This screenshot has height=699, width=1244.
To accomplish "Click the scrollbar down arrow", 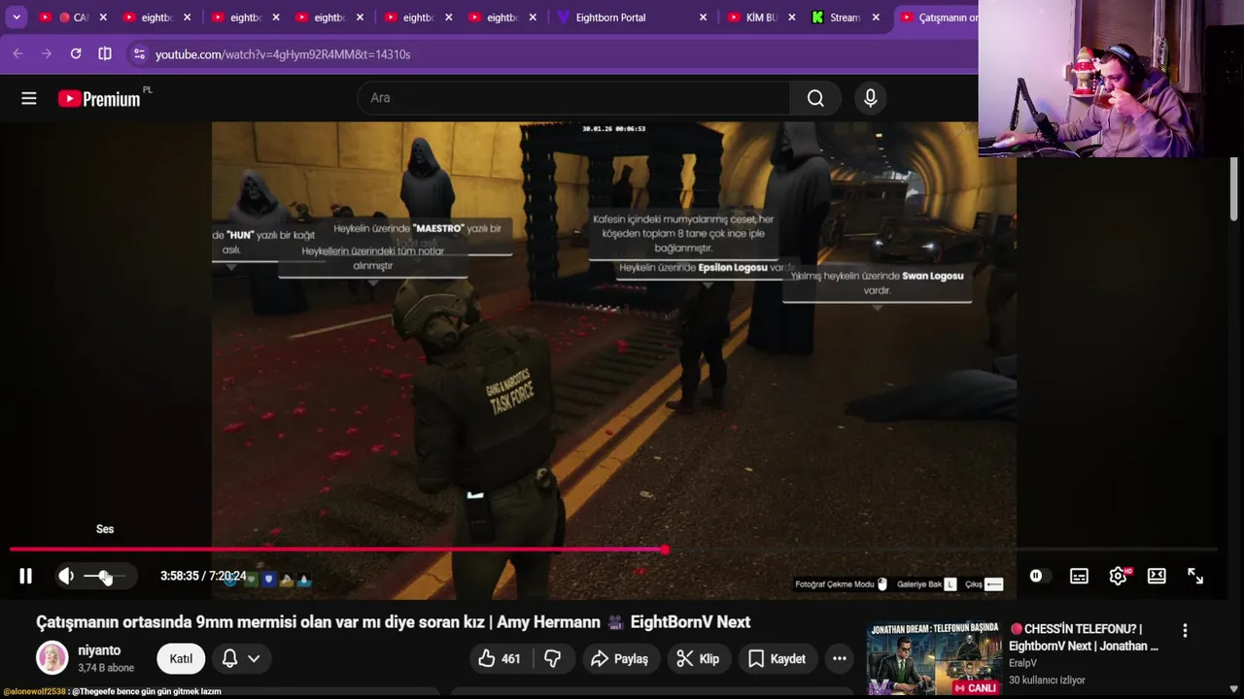I will pyautogui.click(x=1234, y=688).
